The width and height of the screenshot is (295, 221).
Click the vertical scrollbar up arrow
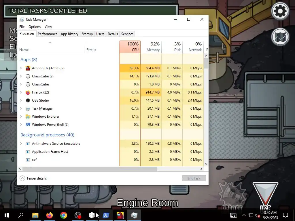point(206,56)
